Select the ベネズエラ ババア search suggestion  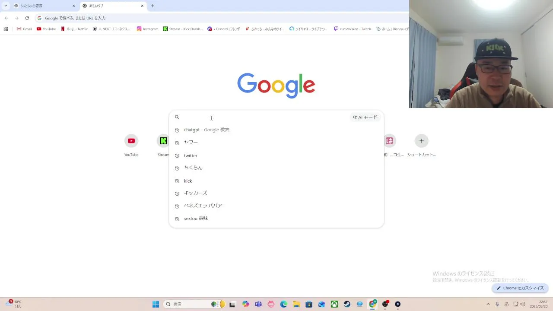(x=276, y=206)
